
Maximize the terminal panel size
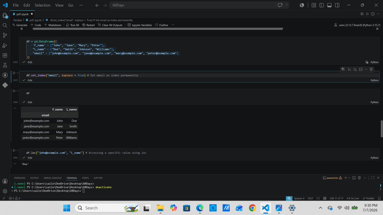[x=372, y=178]
